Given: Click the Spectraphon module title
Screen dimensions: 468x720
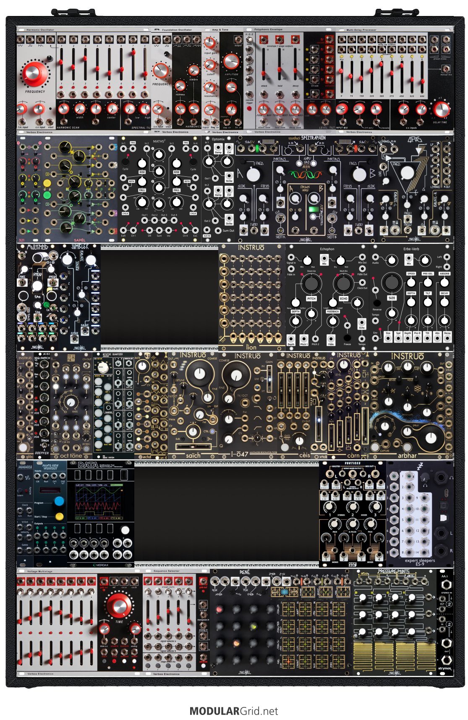Looking at the screenshot, I should tap(313, 138).
